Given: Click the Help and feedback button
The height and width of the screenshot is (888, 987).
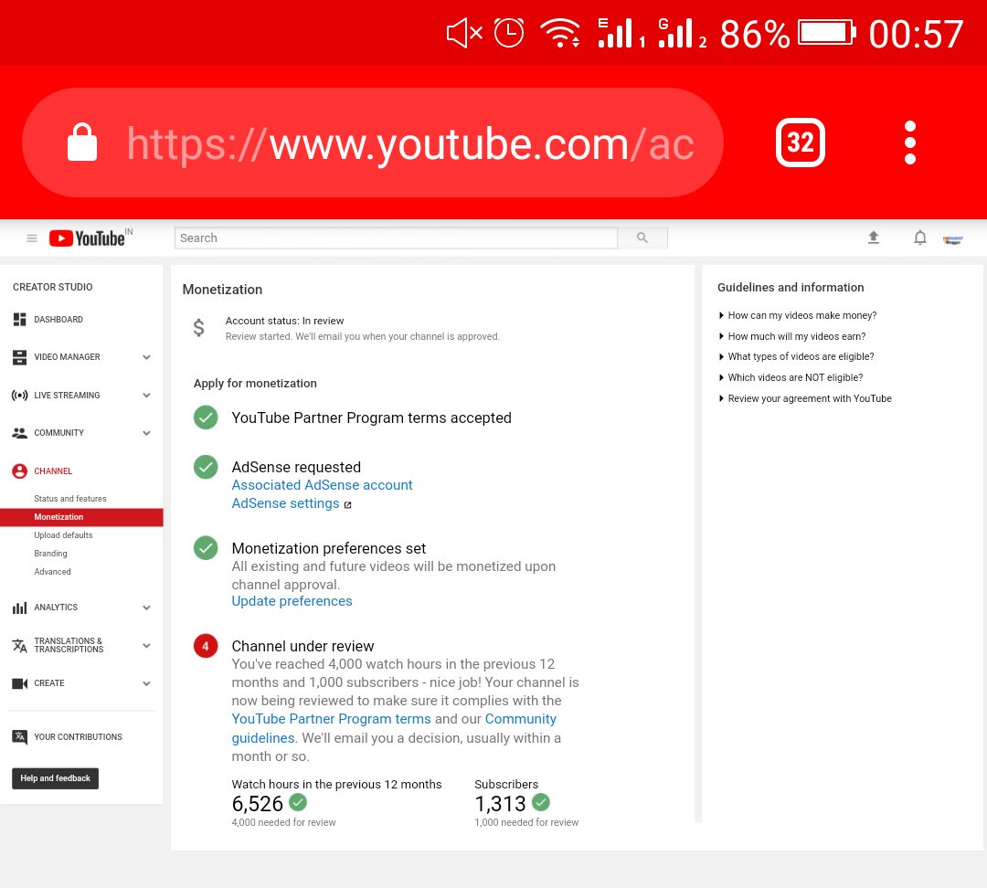Looking at the screenshot, I should click(56, 778).
